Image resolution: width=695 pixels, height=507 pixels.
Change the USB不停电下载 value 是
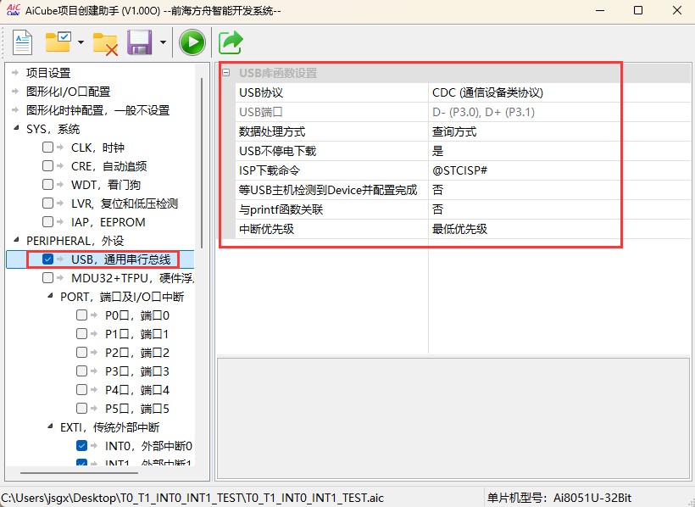(x=559, y=151)
